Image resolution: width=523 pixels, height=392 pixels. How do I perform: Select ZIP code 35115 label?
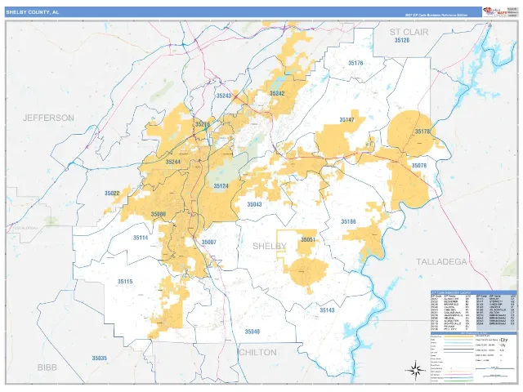point(125,282)
